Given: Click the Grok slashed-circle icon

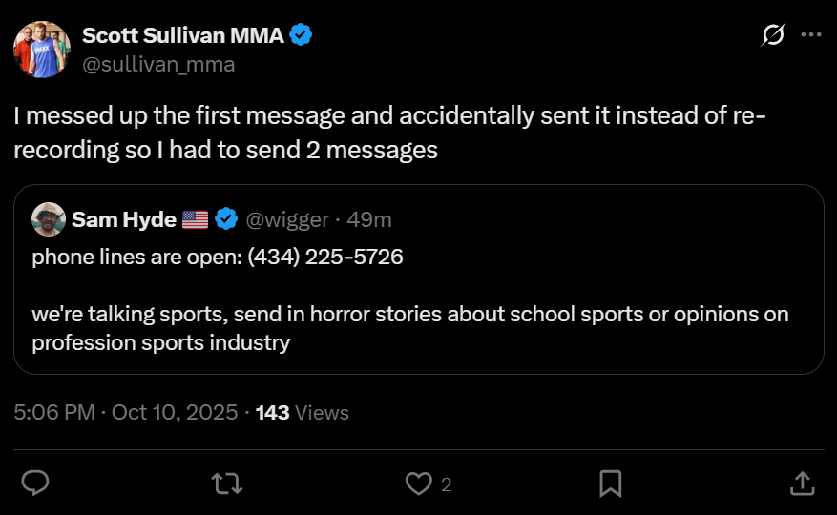Looking at the screenshot, I should 773,34.
